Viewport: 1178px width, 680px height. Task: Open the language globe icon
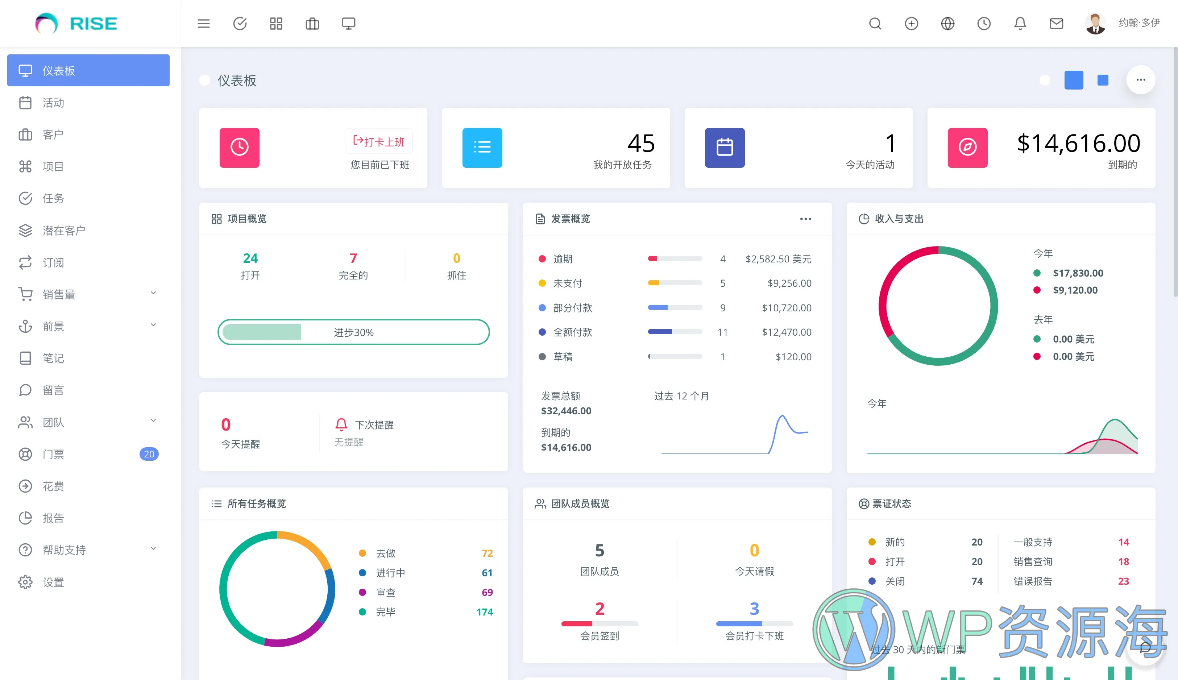948,23
